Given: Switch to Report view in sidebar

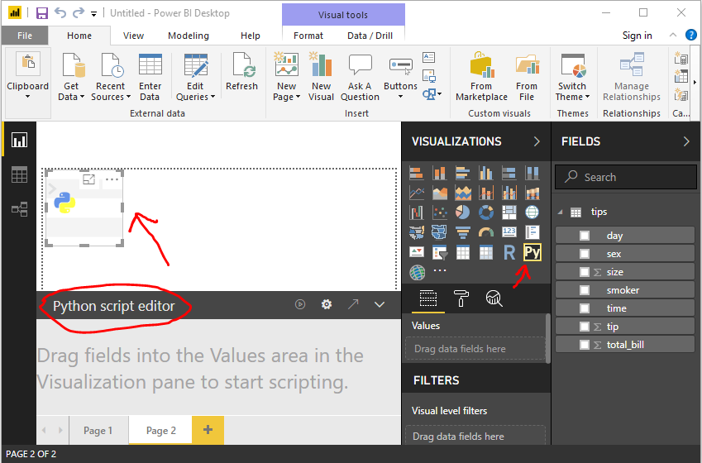Looking at the screenshot, I should point(19,141).
